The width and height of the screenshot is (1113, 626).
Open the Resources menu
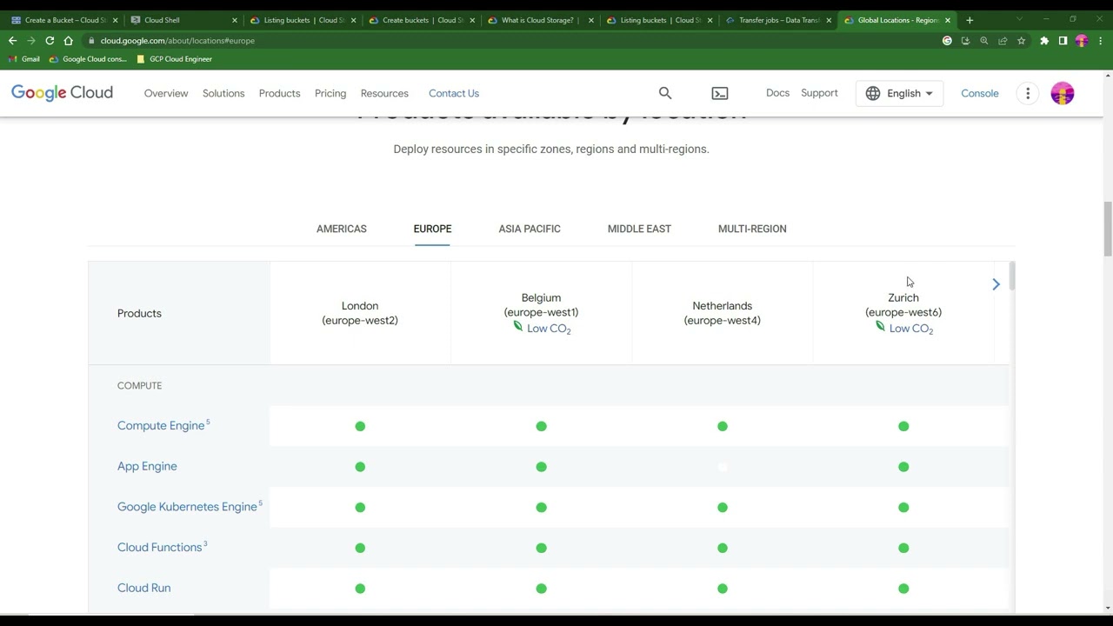[384, 93]
